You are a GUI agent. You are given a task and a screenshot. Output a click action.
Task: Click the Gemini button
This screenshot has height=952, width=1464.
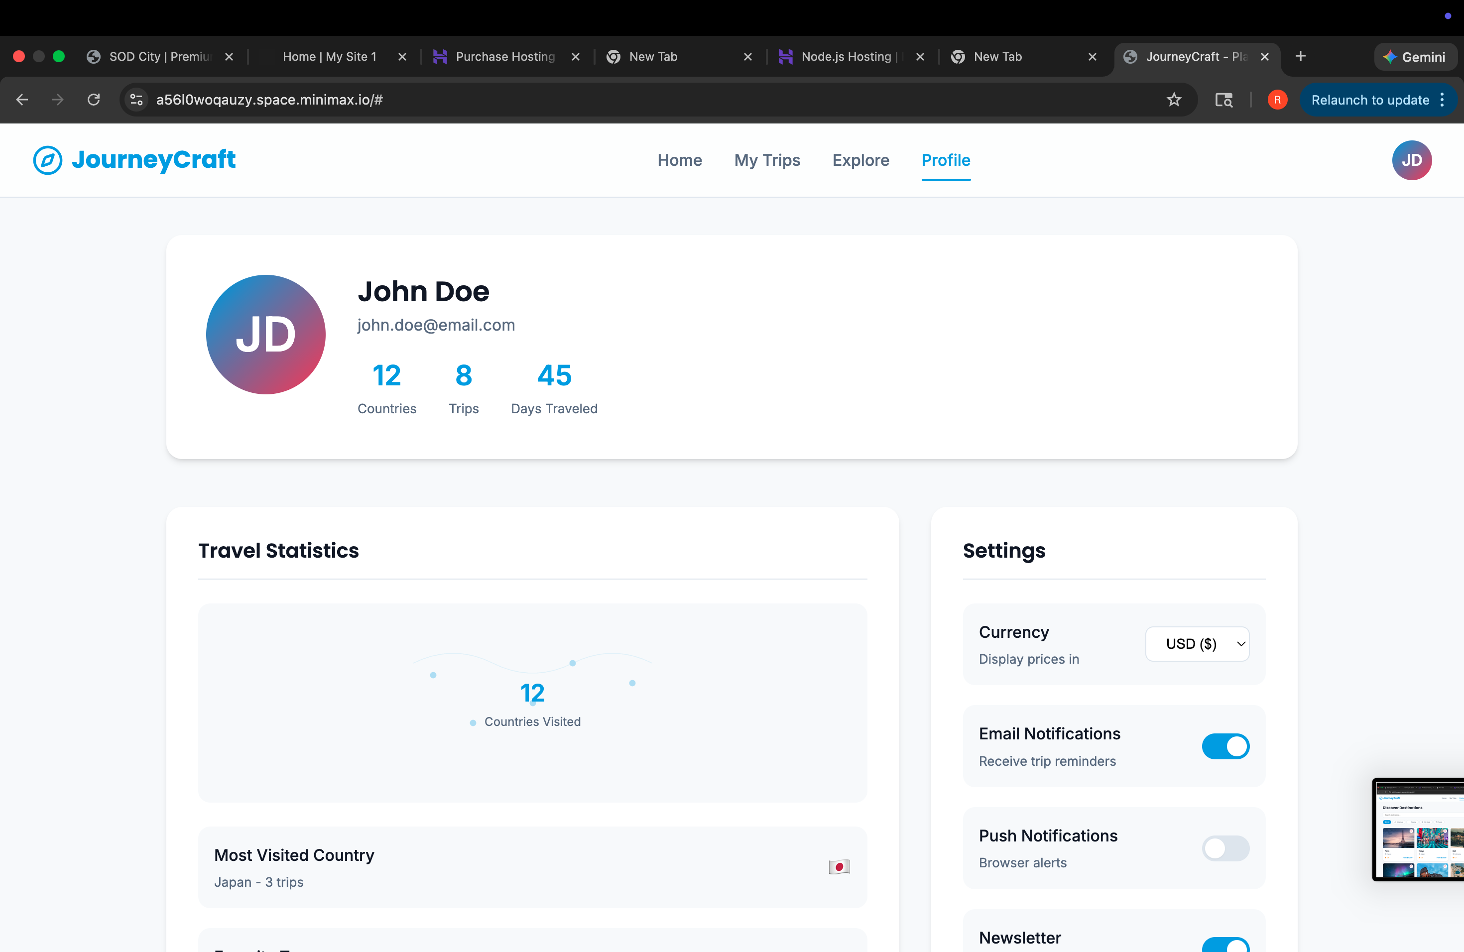tap(1414, 57)
